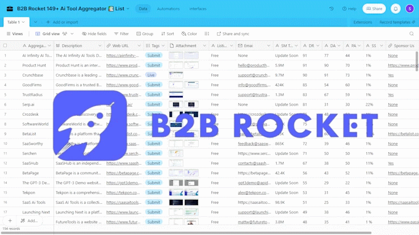Click the row height icon

pos(207,34)
